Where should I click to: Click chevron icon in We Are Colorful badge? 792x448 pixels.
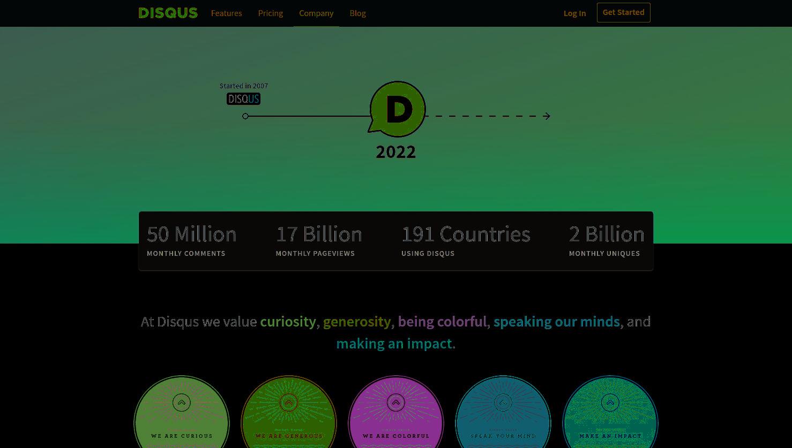pos(396,403)
